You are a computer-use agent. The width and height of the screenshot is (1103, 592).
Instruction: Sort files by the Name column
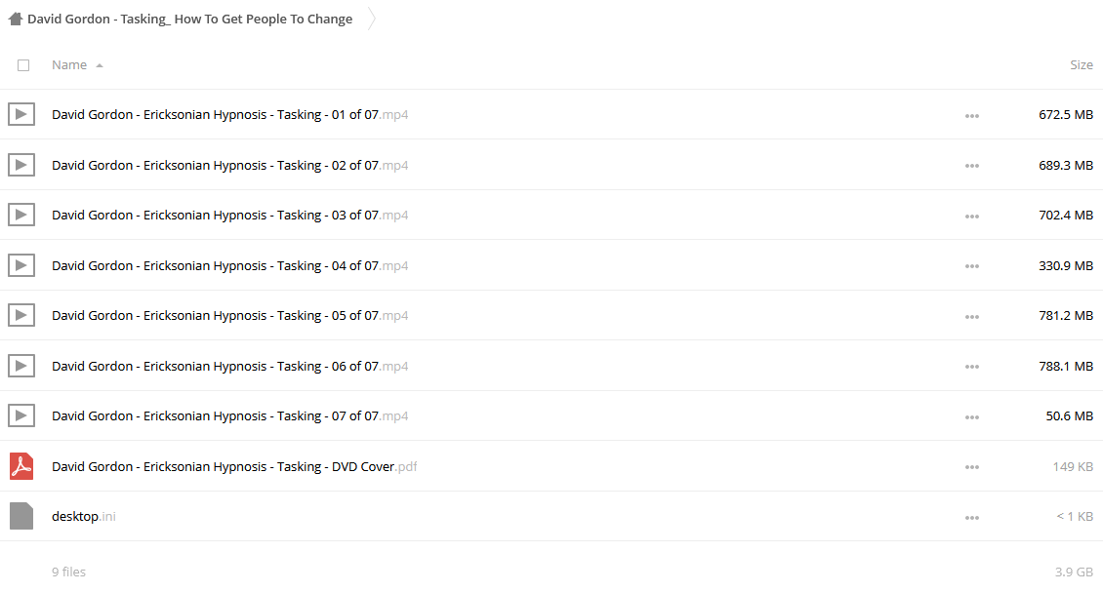click(x=69, y=64)
